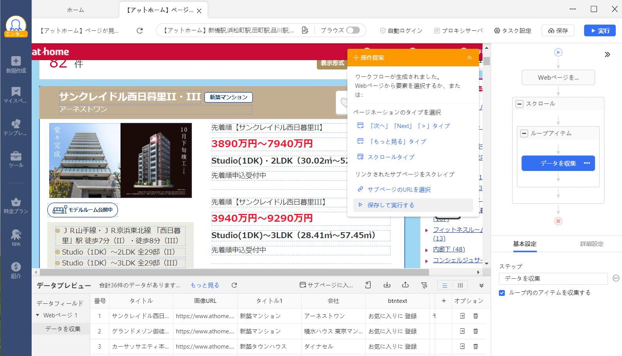Collapse the Webページ 1 tree node
This screenshot has width=622, height=356.
click(38, 315)
